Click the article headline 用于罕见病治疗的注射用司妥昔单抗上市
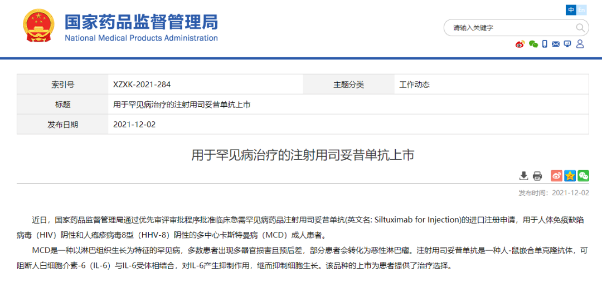Image resolution: width=602 pixels, height=302 pixels. coord(303,155)
